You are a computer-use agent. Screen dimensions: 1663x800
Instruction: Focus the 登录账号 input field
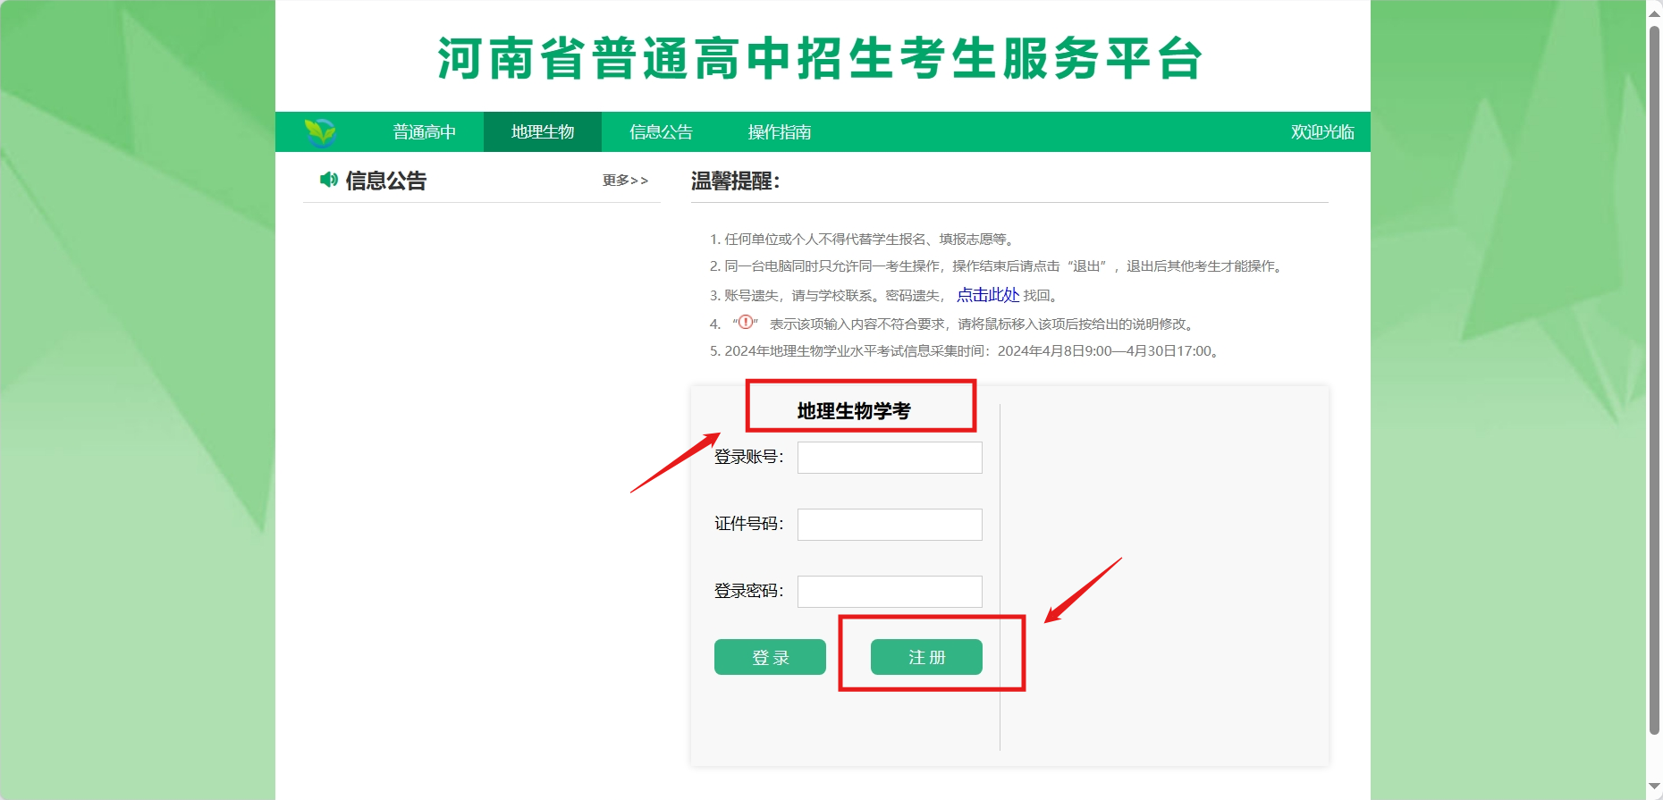pos(890,458)
